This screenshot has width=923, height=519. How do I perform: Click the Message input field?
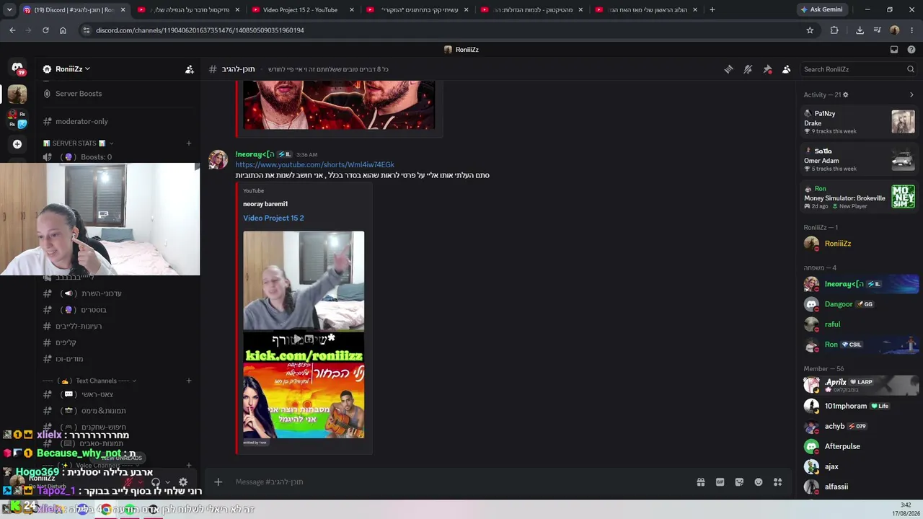pyautogui.click(x=461, y=482)
